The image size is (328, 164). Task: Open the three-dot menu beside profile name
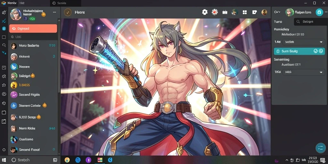tap(54, 12)
